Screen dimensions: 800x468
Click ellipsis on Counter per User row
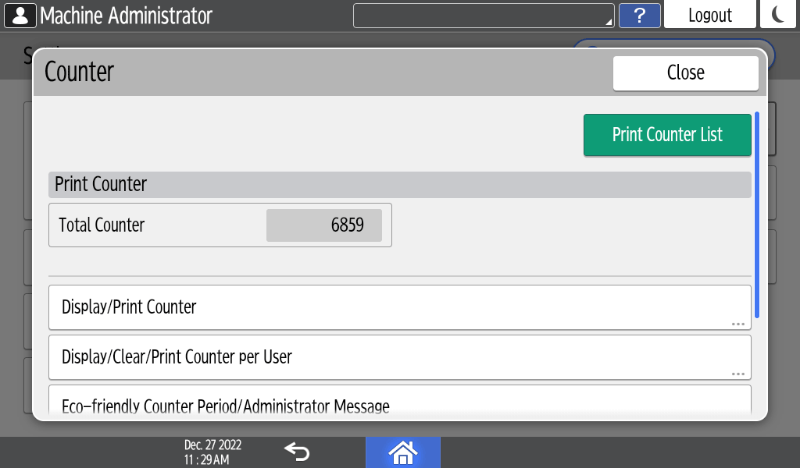click(x=737, y=374)
